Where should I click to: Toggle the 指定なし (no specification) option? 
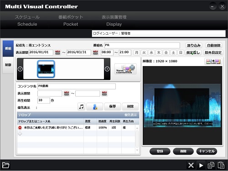pyautogui.click(x=193, y=52)
